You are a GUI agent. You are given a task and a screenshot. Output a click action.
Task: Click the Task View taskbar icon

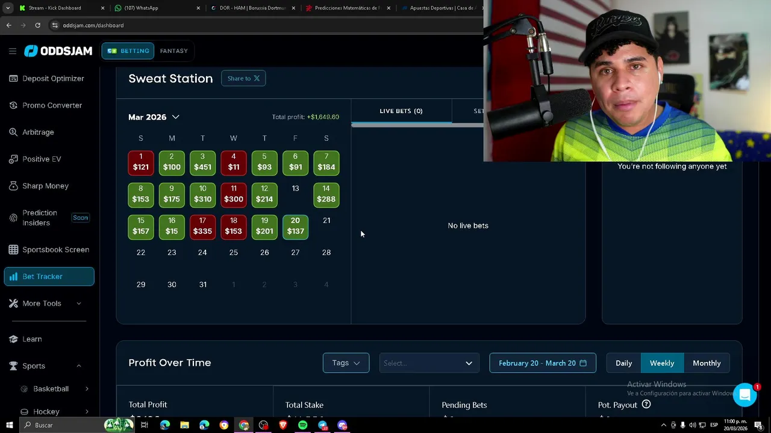145,425
